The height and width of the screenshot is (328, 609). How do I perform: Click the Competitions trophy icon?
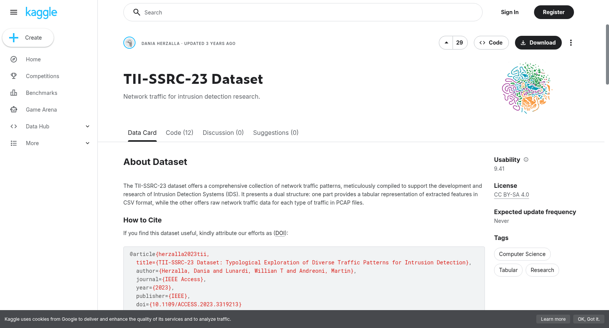pos(14,76)
